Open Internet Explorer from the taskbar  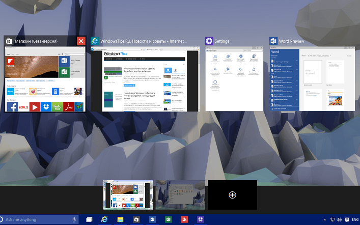(105, 219)
